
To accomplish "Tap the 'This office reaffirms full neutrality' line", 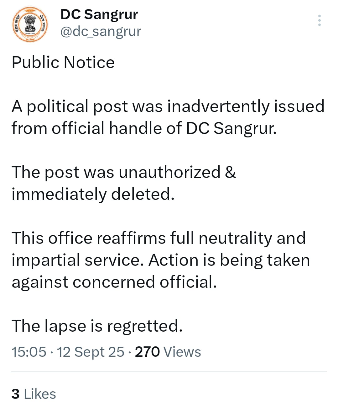I will coord(159,238).
